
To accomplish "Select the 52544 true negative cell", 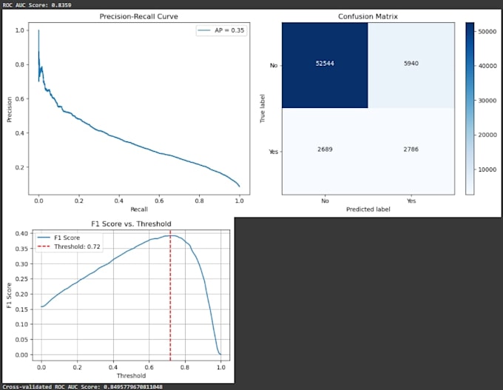I will [325, 65].
